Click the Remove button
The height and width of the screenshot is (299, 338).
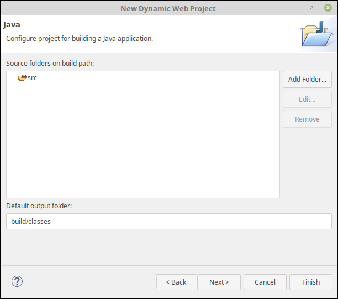pos(307,119)
